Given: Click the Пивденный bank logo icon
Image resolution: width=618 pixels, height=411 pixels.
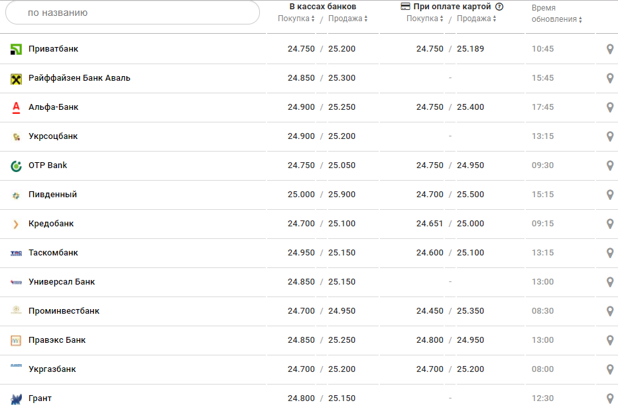Looking at the screenshot, I should click(17, 195).
